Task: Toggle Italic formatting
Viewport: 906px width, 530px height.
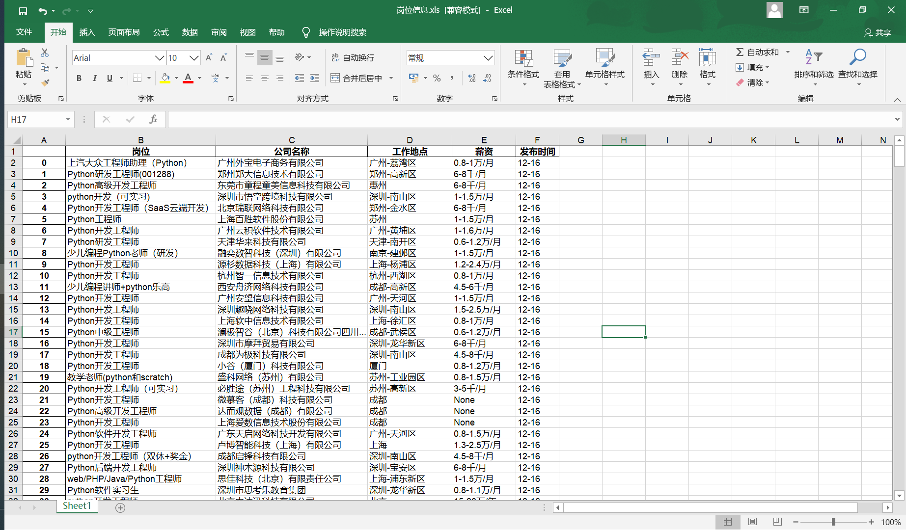Action: (95, 78)
